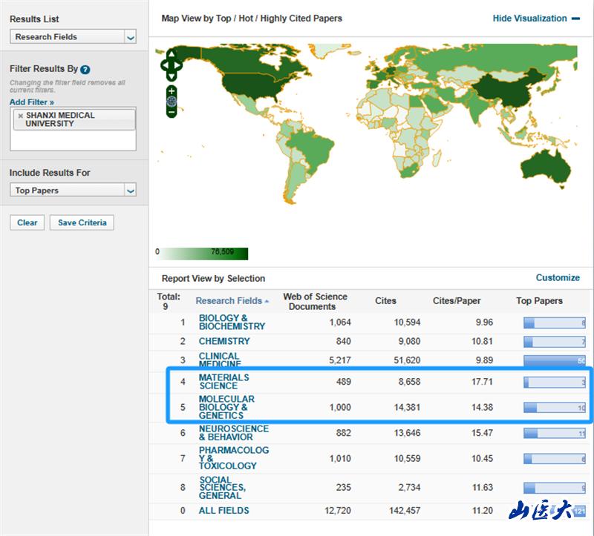Open Filter Results By help icon

point(85,69)
